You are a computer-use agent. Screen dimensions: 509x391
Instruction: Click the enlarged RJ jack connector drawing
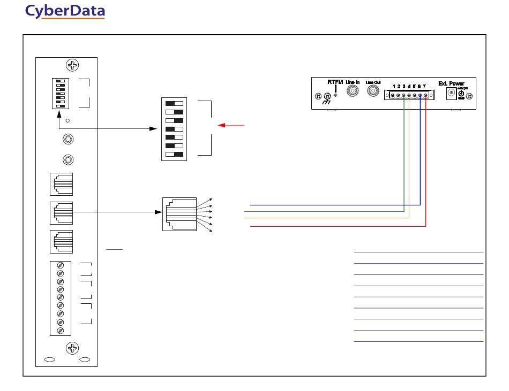point(179,214)
